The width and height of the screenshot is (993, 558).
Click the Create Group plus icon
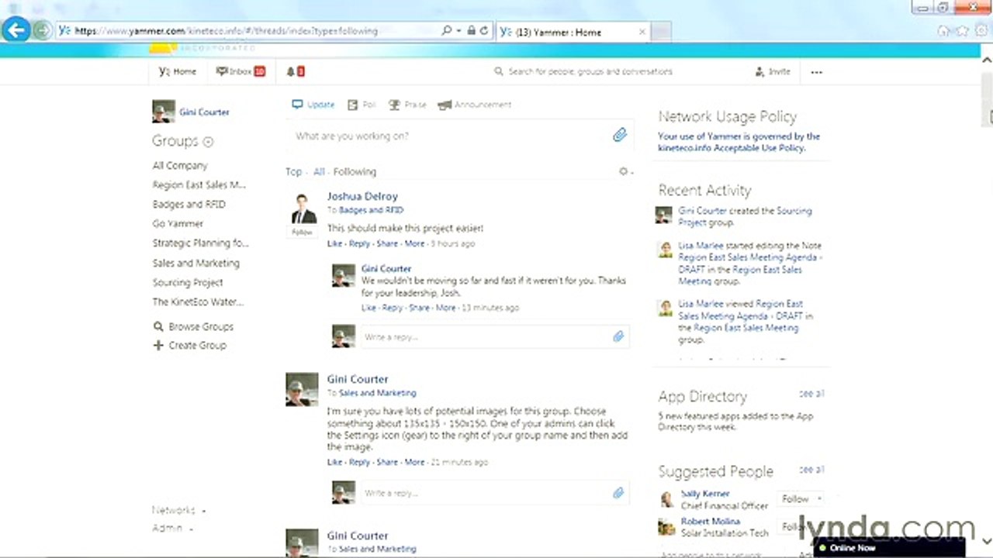pyautogui.click(x=158, y=346)
